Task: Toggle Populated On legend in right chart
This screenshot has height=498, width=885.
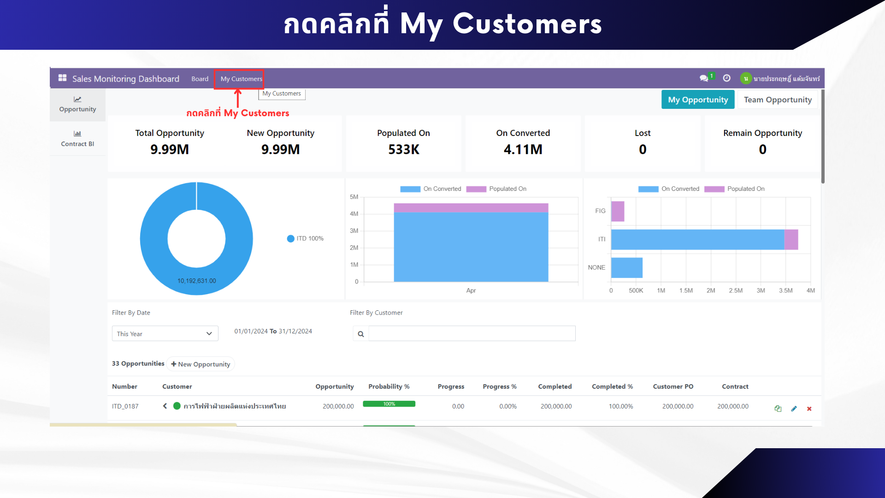Action: coord(734,189)
